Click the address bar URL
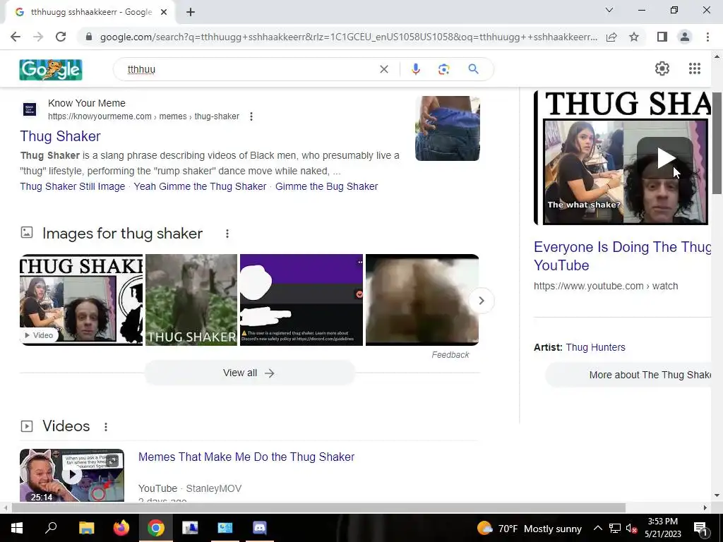723x542 pixels. tap(348, 37)
